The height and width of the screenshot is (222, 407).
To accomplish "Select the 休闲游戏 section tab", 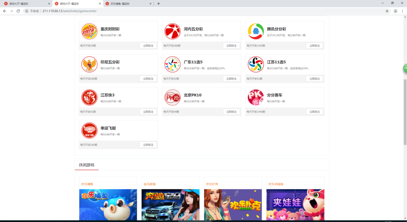I will point(87,165).
